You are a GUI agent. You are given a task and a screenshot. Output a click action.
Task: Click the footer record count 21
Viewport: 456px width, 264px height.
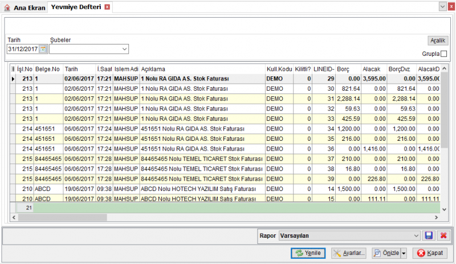coord(25,208)
